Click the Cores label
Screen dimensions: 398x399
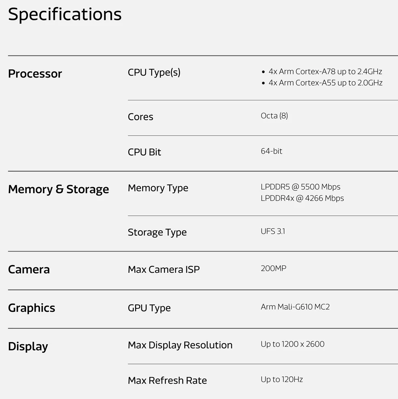(x=141, y=117)
